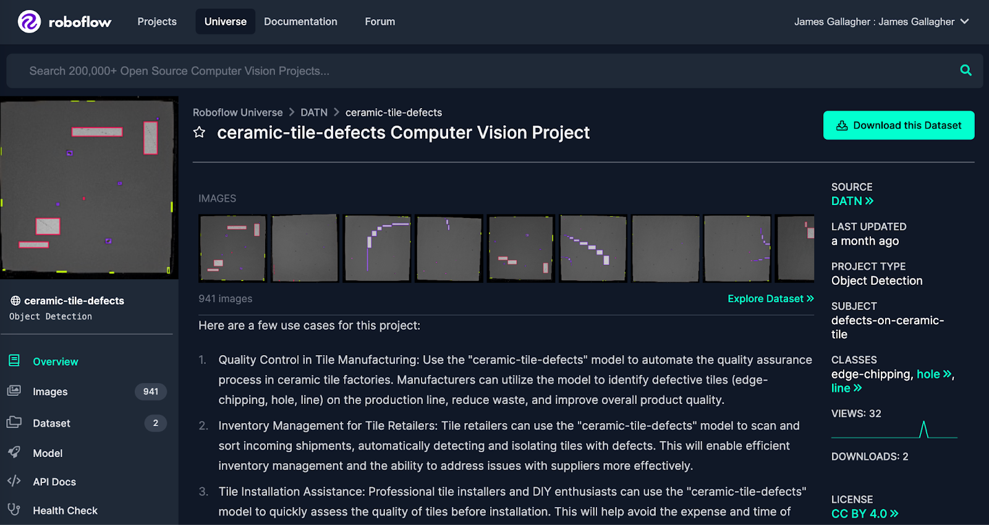Open the CC BY 4.0 license link
This screenshot has width=989, height=525.
click(864, 514)
